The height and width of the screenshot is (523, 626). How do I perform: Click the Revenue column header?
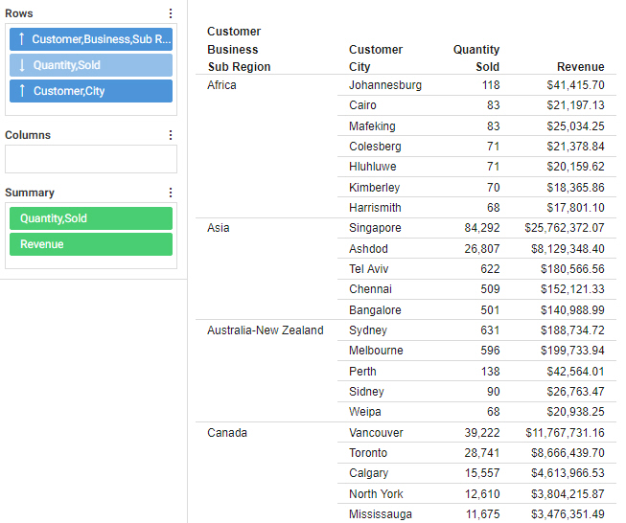[580, 67]
